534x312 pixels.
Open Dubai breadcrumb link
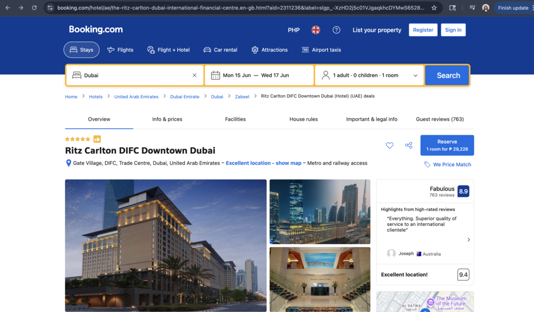217,97
